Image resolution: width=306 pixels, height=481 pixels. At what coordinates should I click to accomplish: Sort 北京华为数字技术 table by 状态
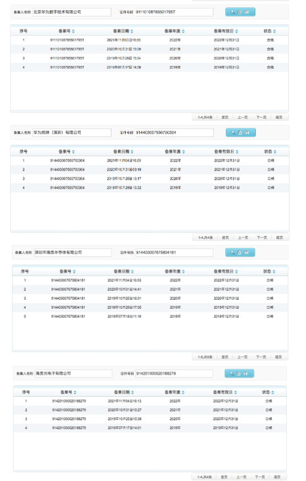tap(270, 31)
